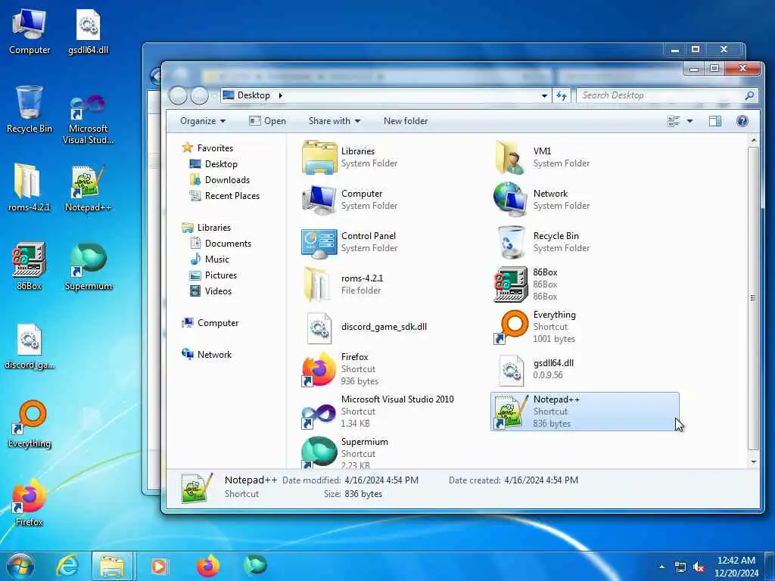The width and height of the screenshot is (775, 581).
Task: Click the Explorer Back navigation button
Action: coord(178,95)
